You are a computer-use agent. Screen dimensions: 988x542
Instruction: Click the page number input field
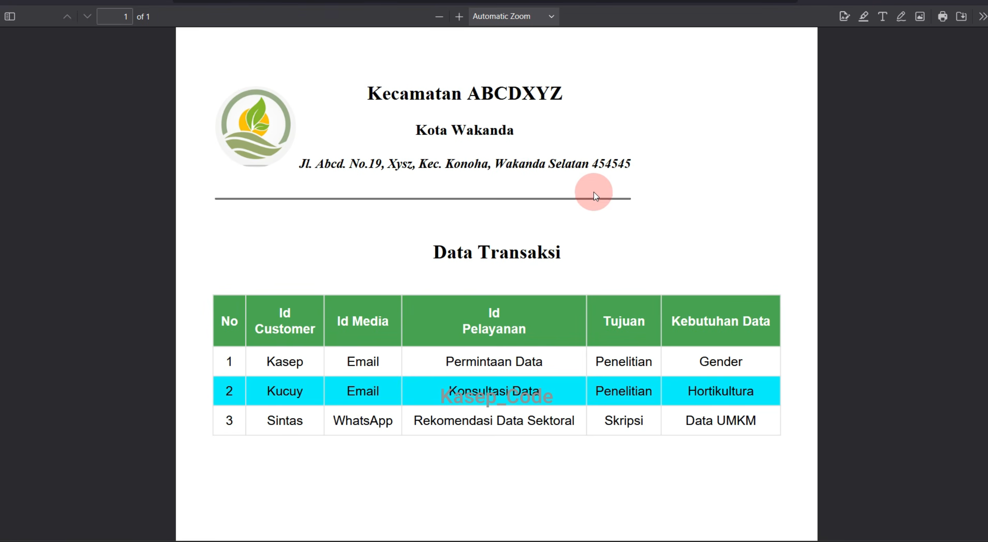click(115, 17)
